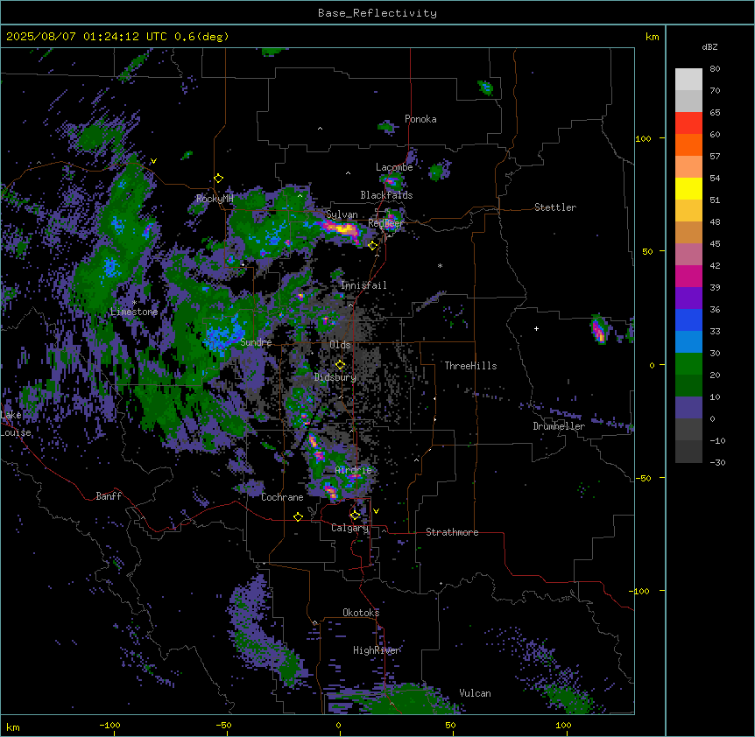Pick the yellow diamond marker between Olds and Didsbury

340,365
